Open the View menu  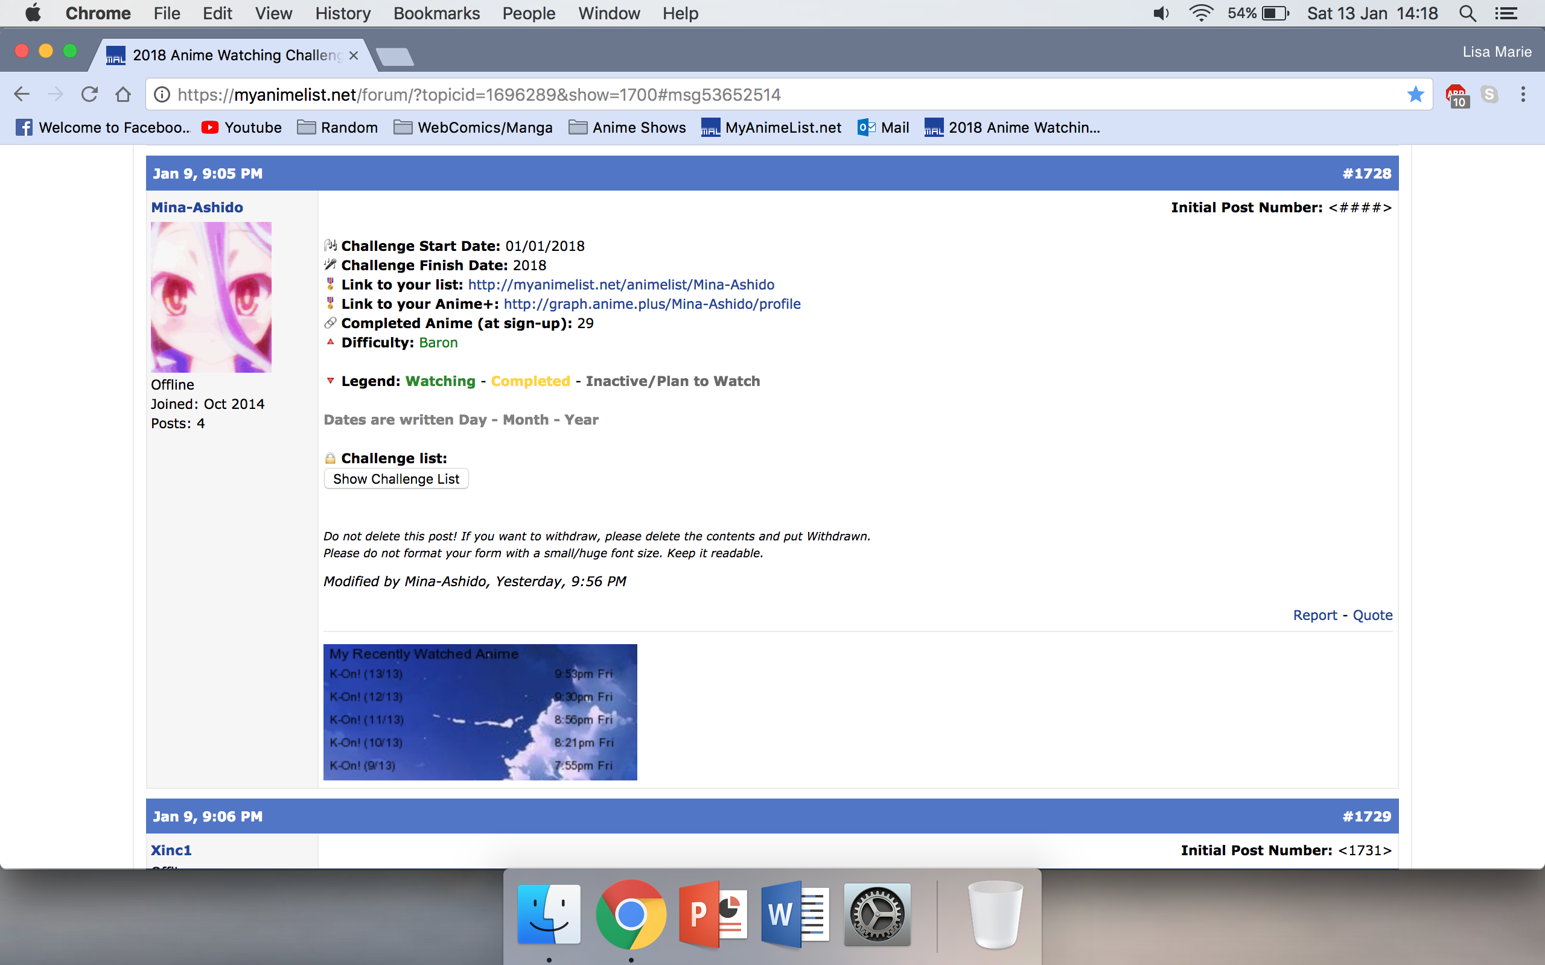click(273, 13)
